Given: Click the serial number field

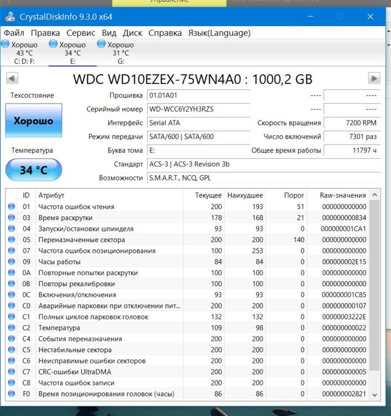Looking at the screenshot, I should click(x=198, y=109).
